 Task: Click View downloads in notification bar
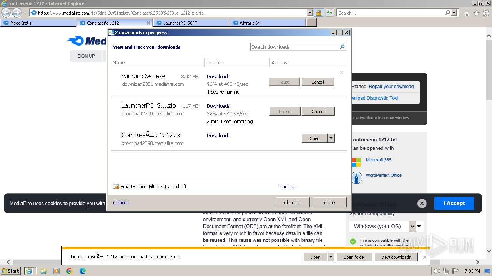[396, 257]
